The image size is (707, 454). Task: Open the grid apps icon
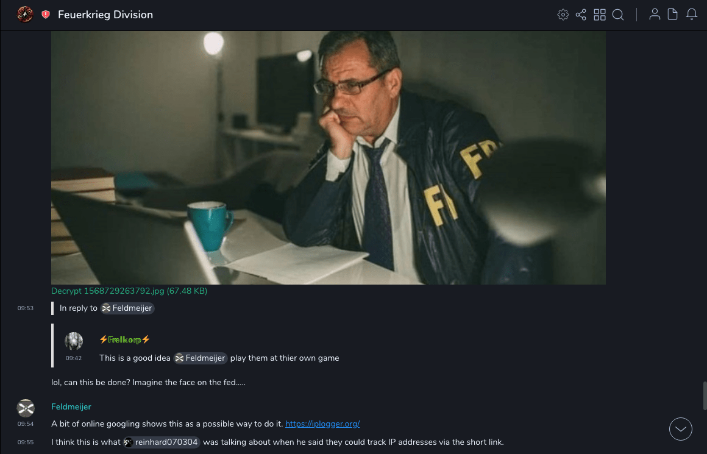600,15
